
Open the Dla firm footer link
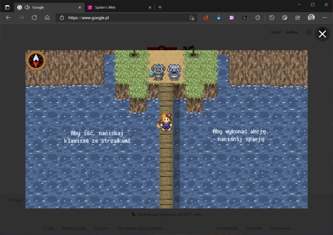[x=102, y=228]
